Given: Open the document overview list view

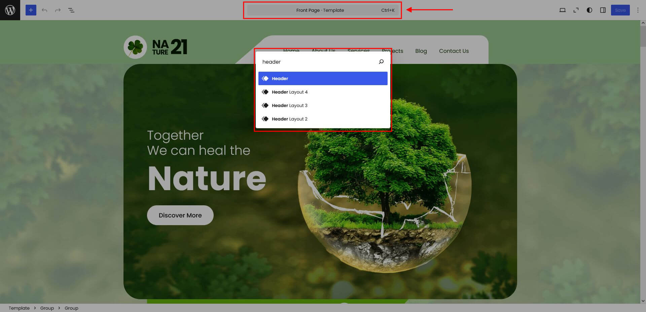Looking at the screenshot, I should (71, 10).
